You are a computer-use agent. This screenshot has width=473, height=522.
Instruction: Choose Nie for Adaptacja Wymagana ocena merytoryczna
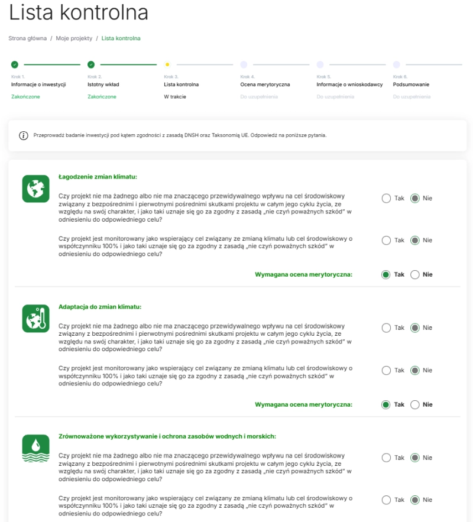pyautogui.click(x=415, y=404)
